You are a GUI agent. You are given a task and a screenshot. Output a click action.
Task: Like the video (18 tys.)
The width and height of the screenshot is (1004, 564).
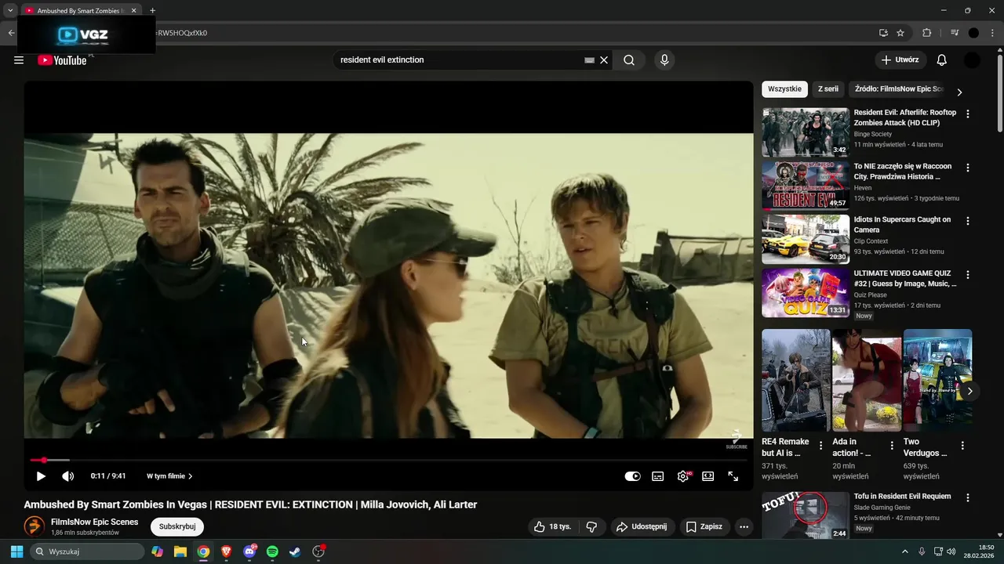click(x=552, y=526)
